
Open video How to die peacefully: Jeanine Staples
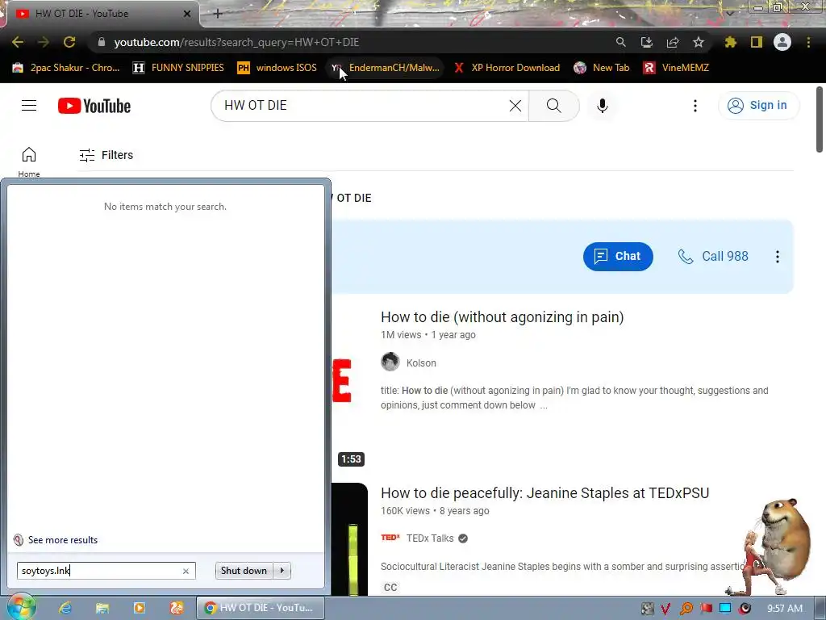tap(544, 493)
